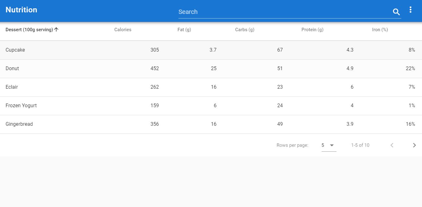Click the ascending sort arrow on Dessert column
The image size is (422, 207).
pos(56,29)
